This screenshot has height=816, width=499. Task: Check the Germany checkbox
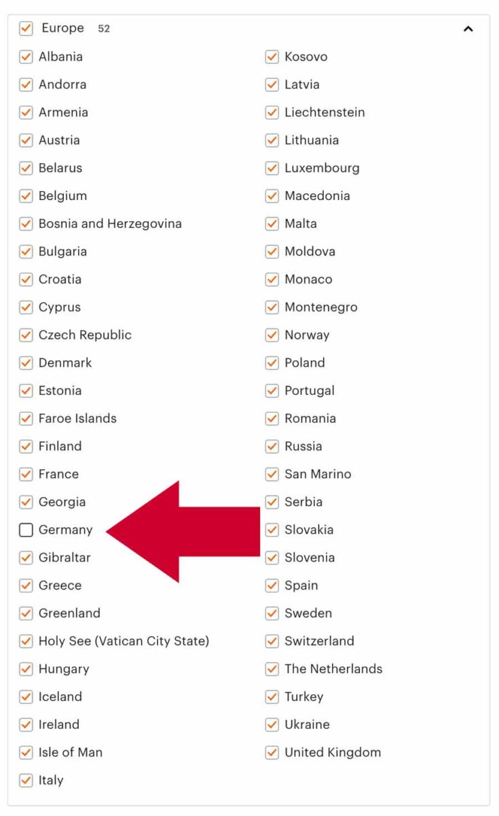pos(25,530)
